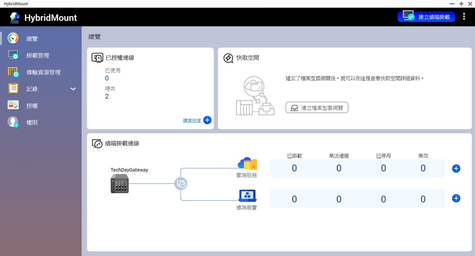Click the blue plus next to 購買授權

pos(207,120)
